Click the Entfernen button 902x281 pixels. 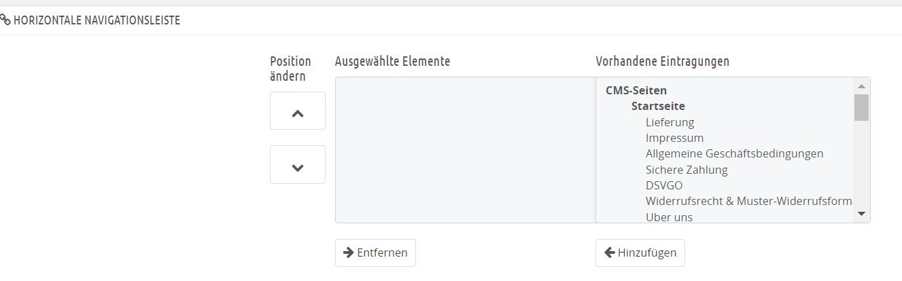[x=375, y=252]
